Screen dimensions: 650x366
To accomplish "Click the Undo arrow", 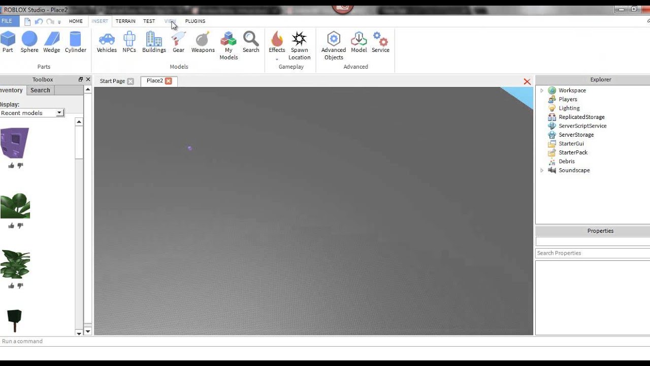I will (x=39, y=21).
